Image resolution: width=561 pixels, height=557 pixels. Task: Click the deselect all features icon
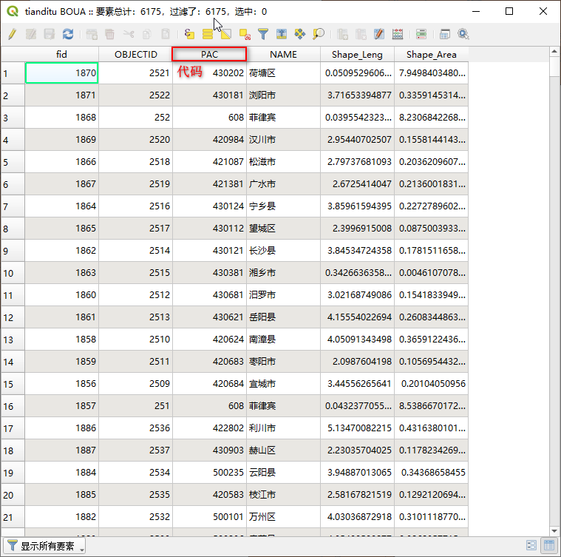(x=244, y=34)
